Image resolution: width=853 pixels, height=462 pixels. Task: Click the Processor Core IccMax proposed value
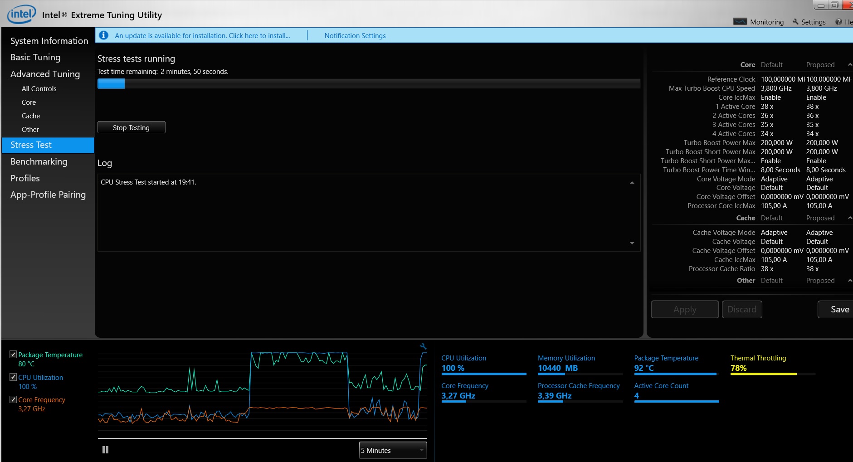pyautogui.click(x=819, y=206)
